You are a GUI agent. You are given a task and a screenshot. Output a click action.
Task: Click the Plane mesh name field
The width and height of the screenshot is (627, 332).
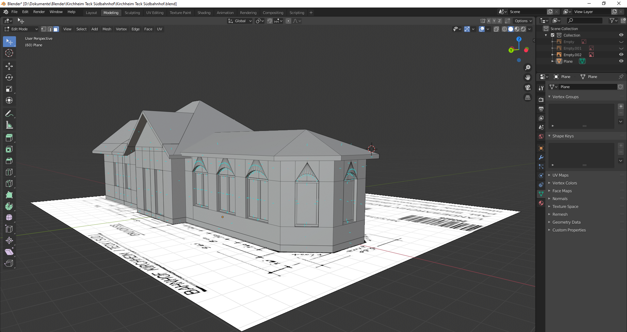[x=587, y=87]
